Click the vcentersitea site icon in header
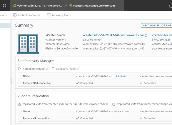This screenshot has height=125, width=172. (70, 6)
